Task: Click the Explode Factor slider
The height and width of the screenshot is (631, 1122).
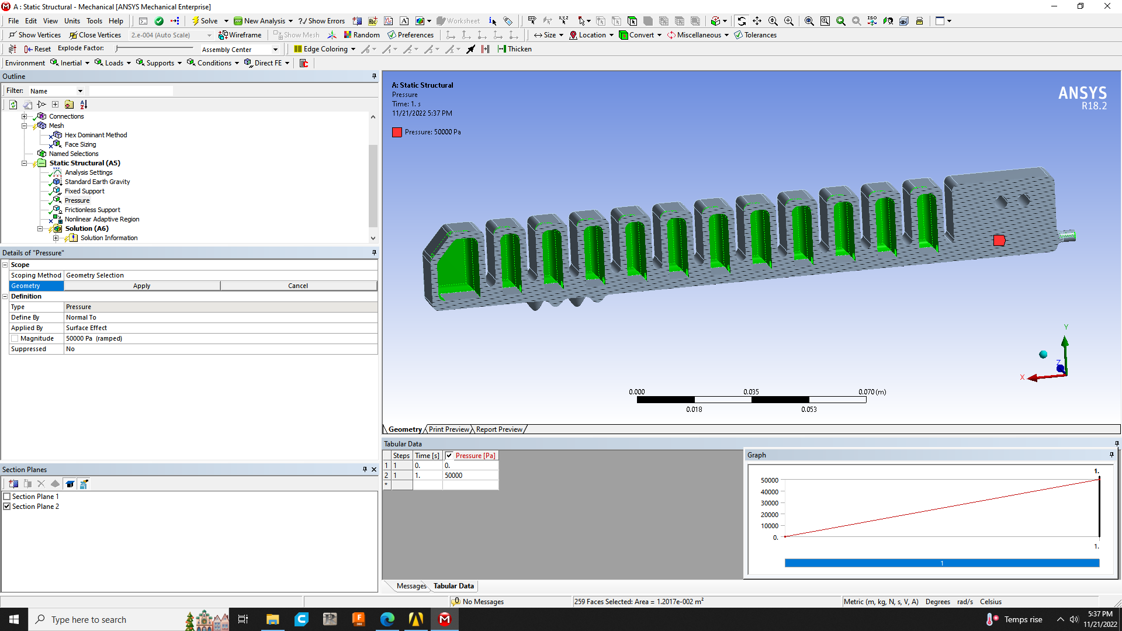Action: [154, 48]
